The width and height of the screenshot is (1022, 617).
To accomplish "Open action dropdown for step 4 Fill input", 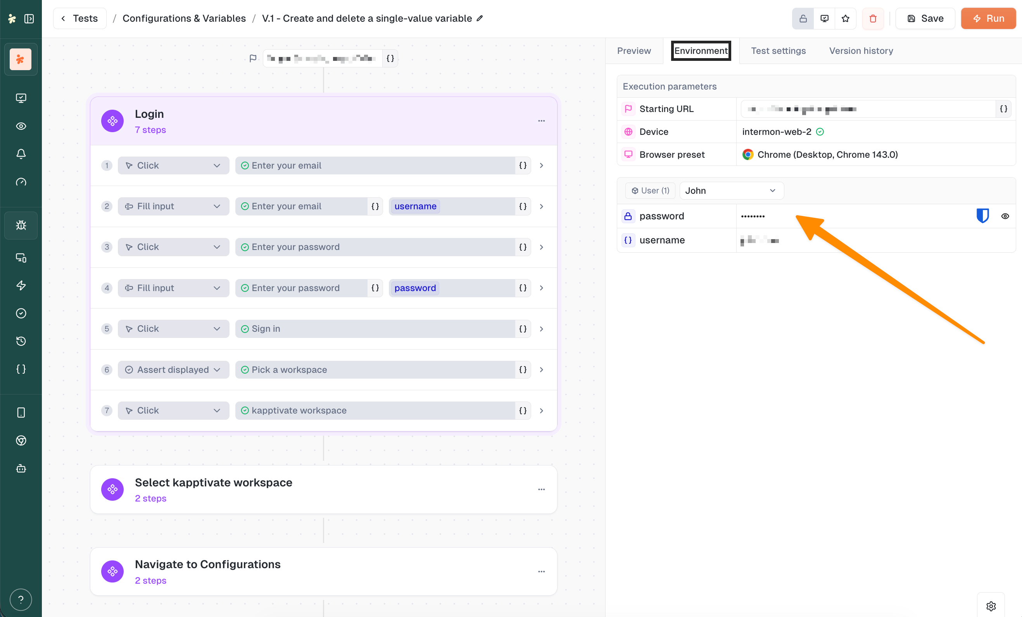I will [x=173, y=288].
